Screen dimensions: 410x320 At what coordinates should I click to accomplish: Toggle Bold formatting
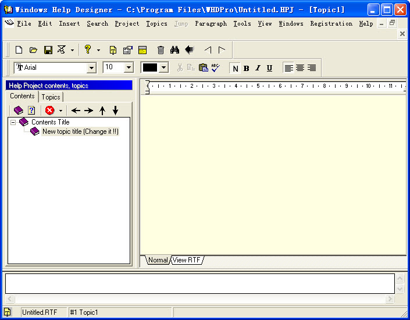(x=247, y=69)
